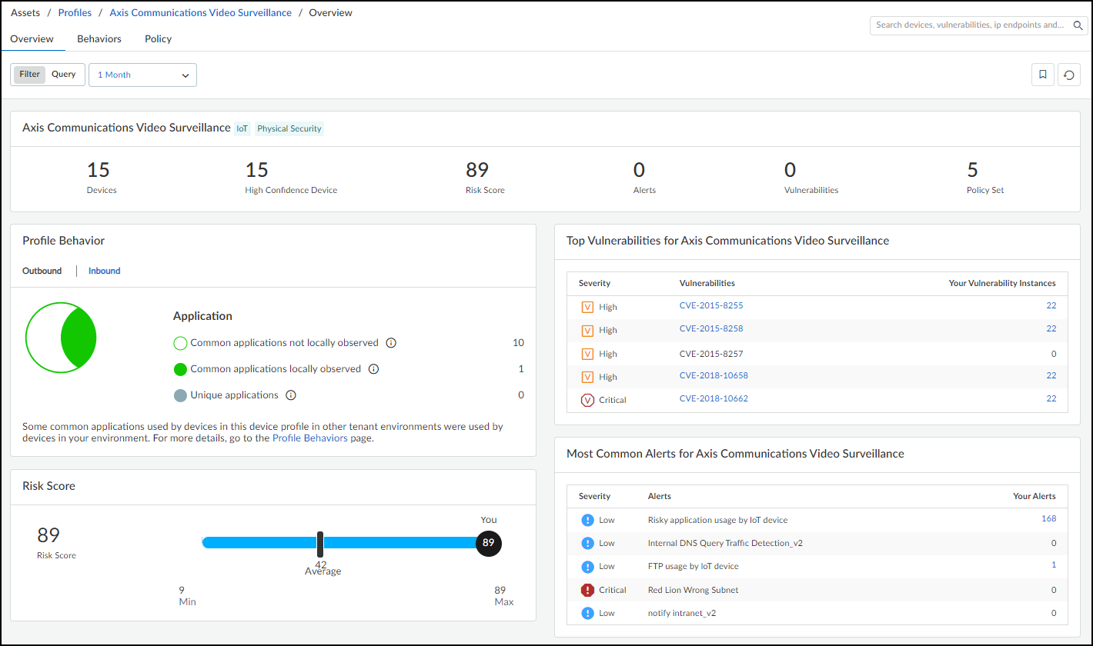This screenshot has height=646, width=1093.
Task: Click Low severity icon for Internal DNS Query alert
Action: coord(587,543)
